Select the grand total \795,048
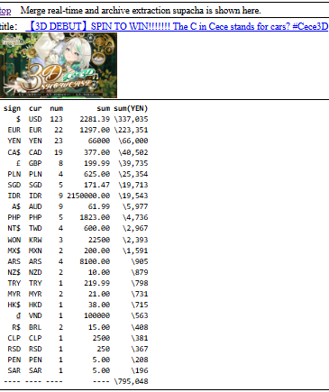The width and height of the screenshot is (329, 392). [131, 381]
